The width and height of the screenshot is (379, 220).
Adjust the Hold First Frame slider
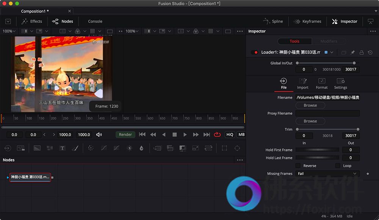click(317, 150)
